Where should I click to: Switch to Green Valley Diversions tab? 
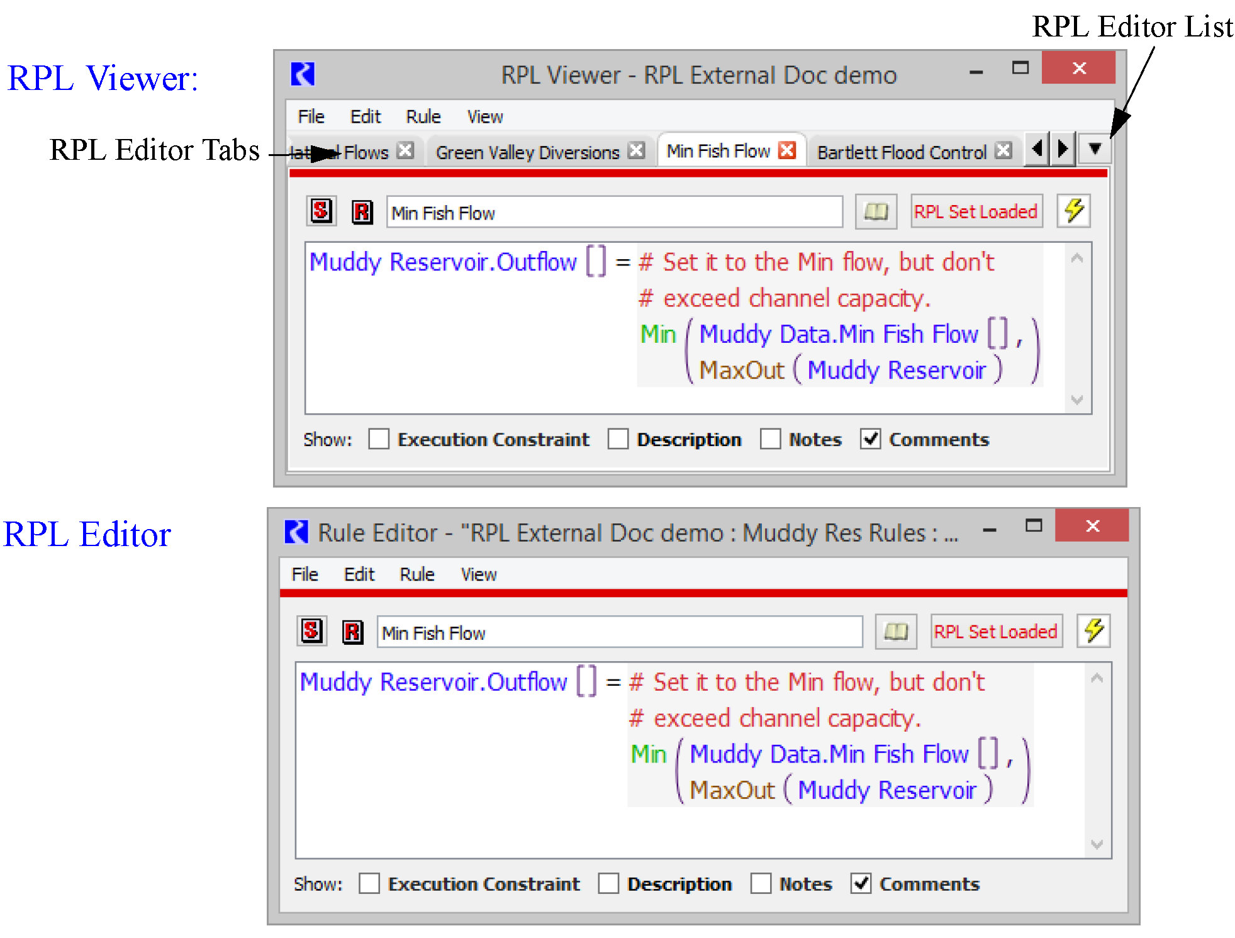pyautogui.click(x=527, y=152)
